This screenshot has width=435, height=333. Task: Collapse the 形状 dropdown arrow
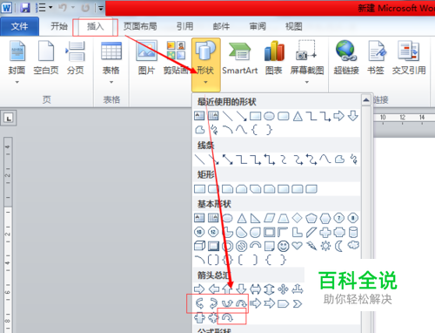pyautogui.click(x=205, y=82)
